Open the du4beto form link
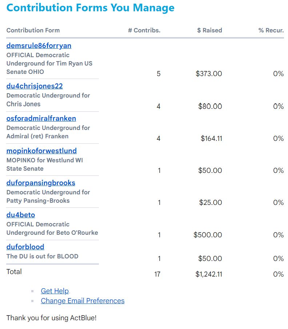The width and height of the screenshot is (288, 329). click(21, 215)
